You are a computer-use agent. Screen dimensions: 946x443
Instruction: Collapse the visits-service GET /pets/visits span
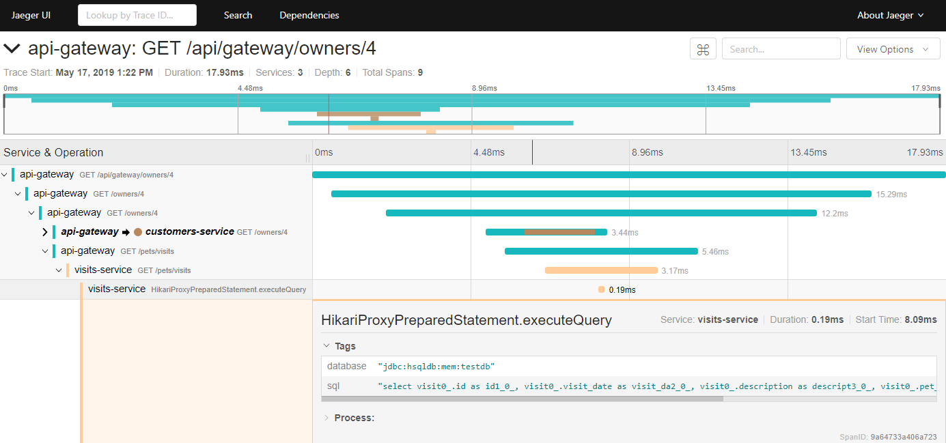[59, 270]
